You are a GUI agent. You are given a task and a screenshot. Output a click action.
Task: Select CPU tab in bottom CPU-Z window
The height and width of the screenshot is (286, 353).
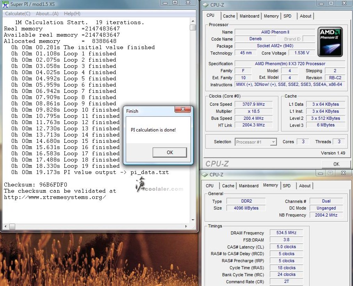pos(210,186)
